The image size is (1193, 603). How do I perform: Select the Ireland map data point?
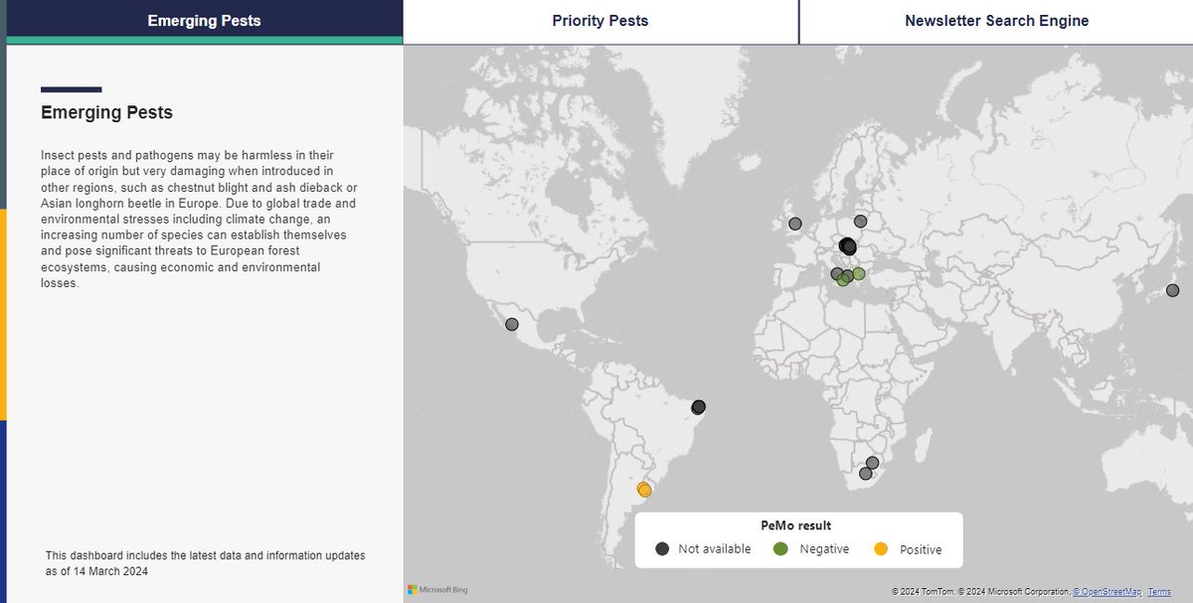pos(794,224)
